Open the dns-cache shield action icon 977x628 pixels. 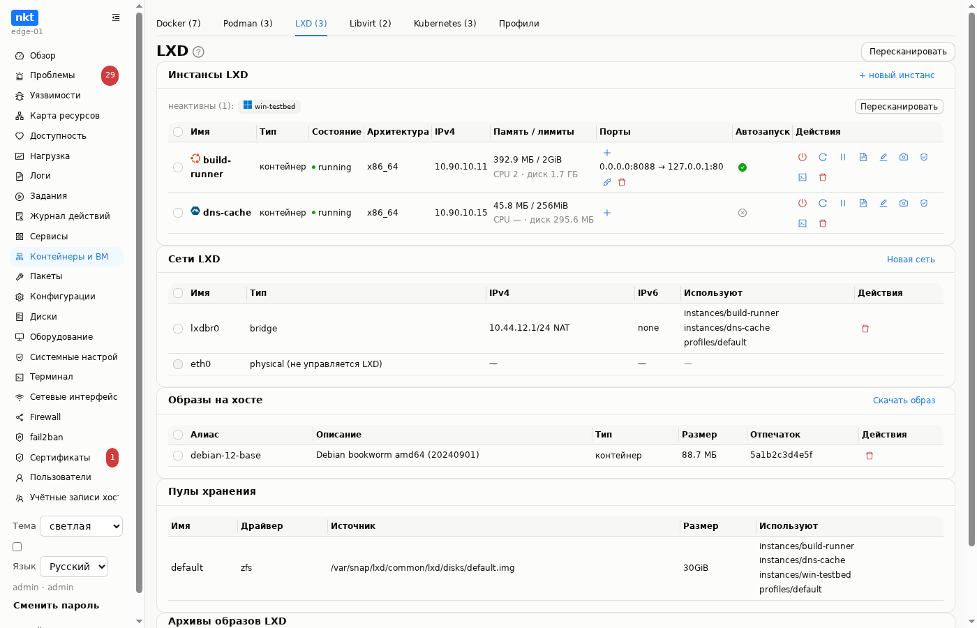click(924, 203)
